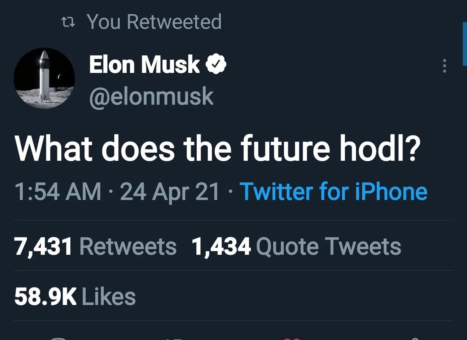Open the "Twitter for iPhone" source link
This screenshot has height=340, width=467.
pyautogui.click(x=333, y=191)
